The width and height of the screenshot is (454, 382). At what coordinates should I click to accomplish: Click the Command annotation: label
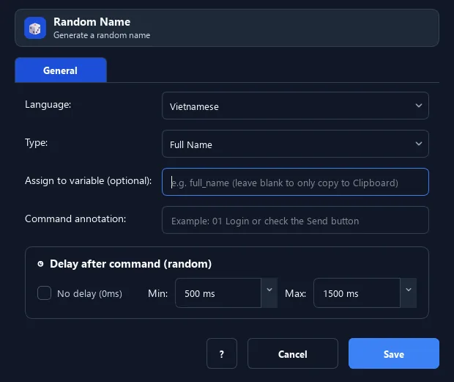coord(75,218)
